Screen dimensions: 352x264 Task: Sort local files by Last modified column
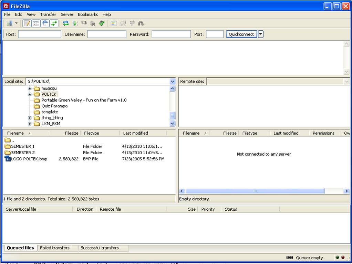click(x=143, y=133)
